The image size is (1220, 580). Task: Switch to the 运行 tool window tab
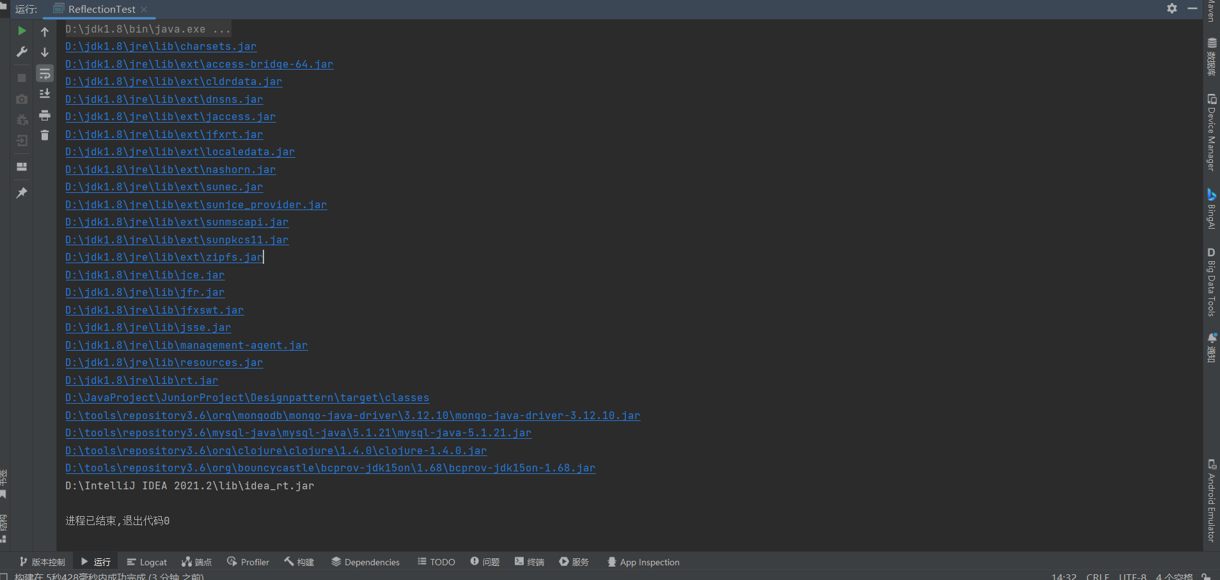click(x=96, y=562)
